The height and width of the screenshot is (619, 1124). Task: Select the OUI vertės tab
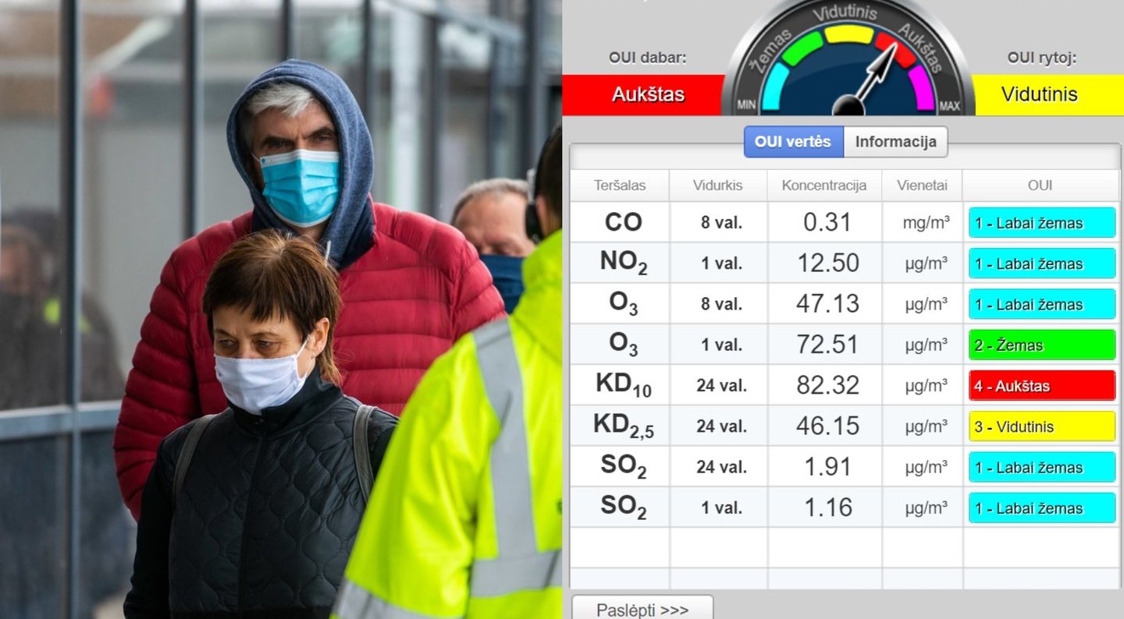coord(793,142)
